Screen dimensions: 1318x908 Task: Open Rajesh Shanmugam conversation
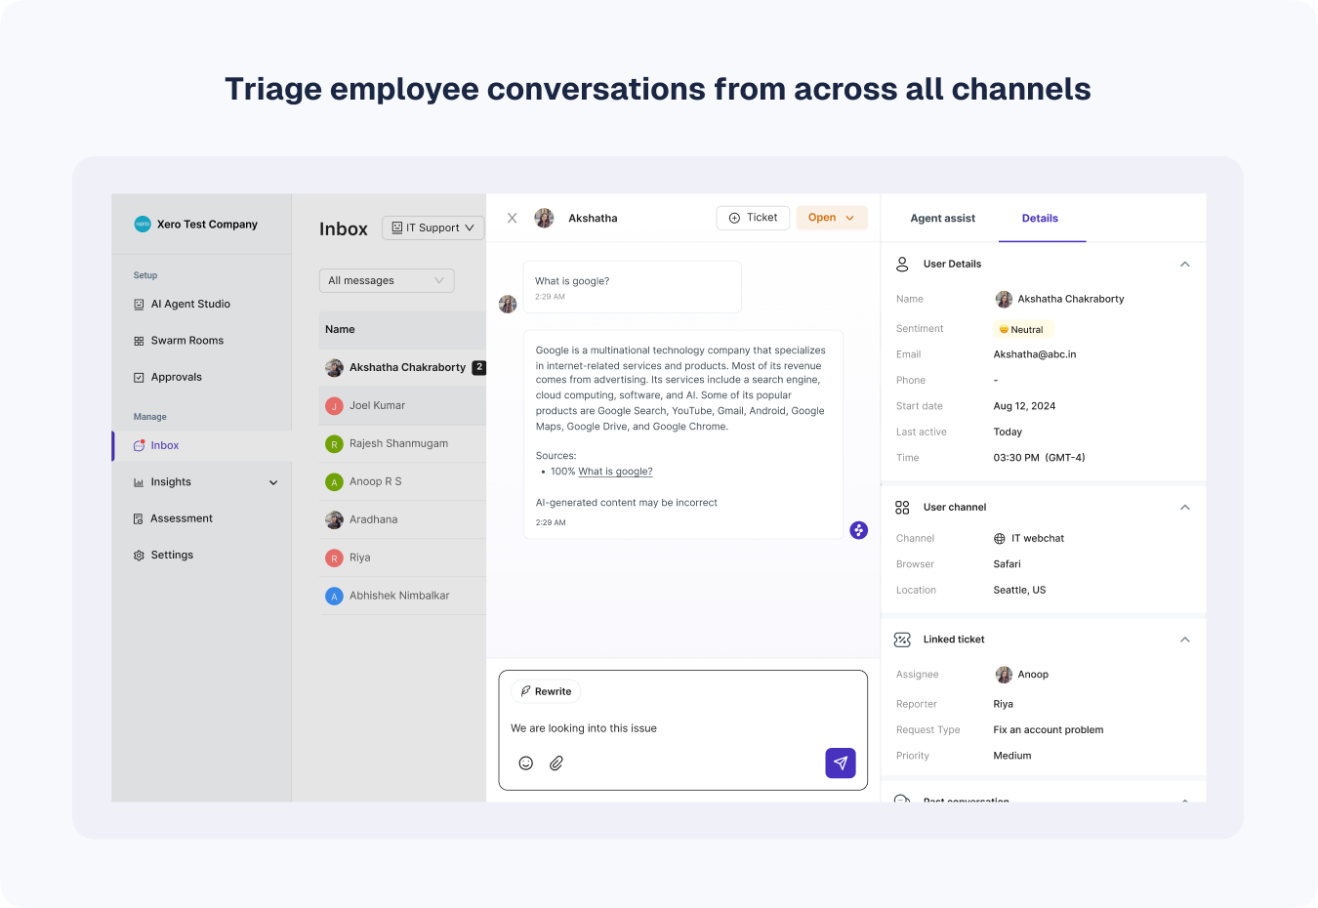click(x=402, y=444)
